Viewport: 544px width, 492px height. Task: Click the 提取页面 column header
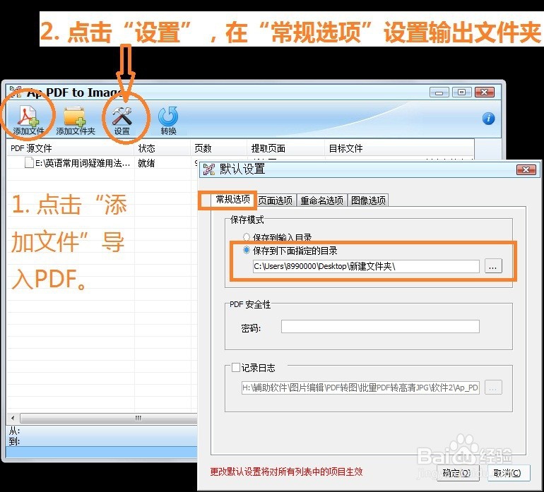[x=285, y=148]
